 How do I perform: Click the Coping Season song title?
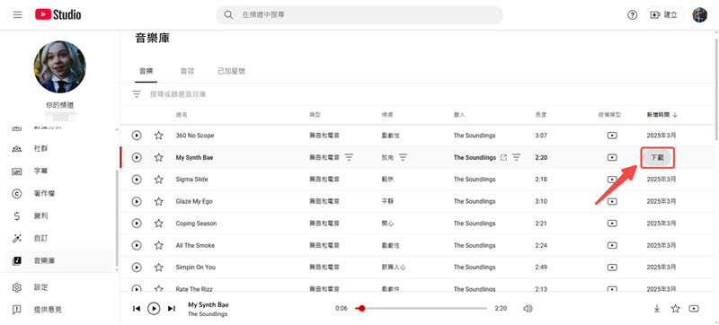coord(196,224)
